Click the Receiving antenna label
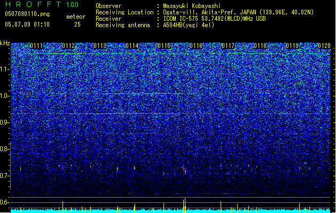The image size is (336, 213). 123,25
